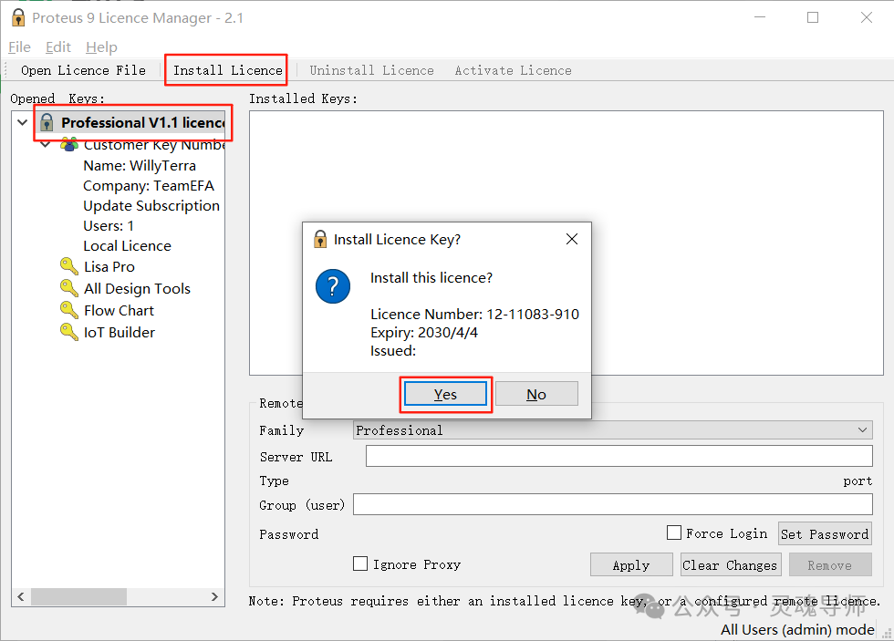The height and width of the screenshot is (641, 894).
Task: Click the padlock icon in the main title bar
Action: click(16, 16)
